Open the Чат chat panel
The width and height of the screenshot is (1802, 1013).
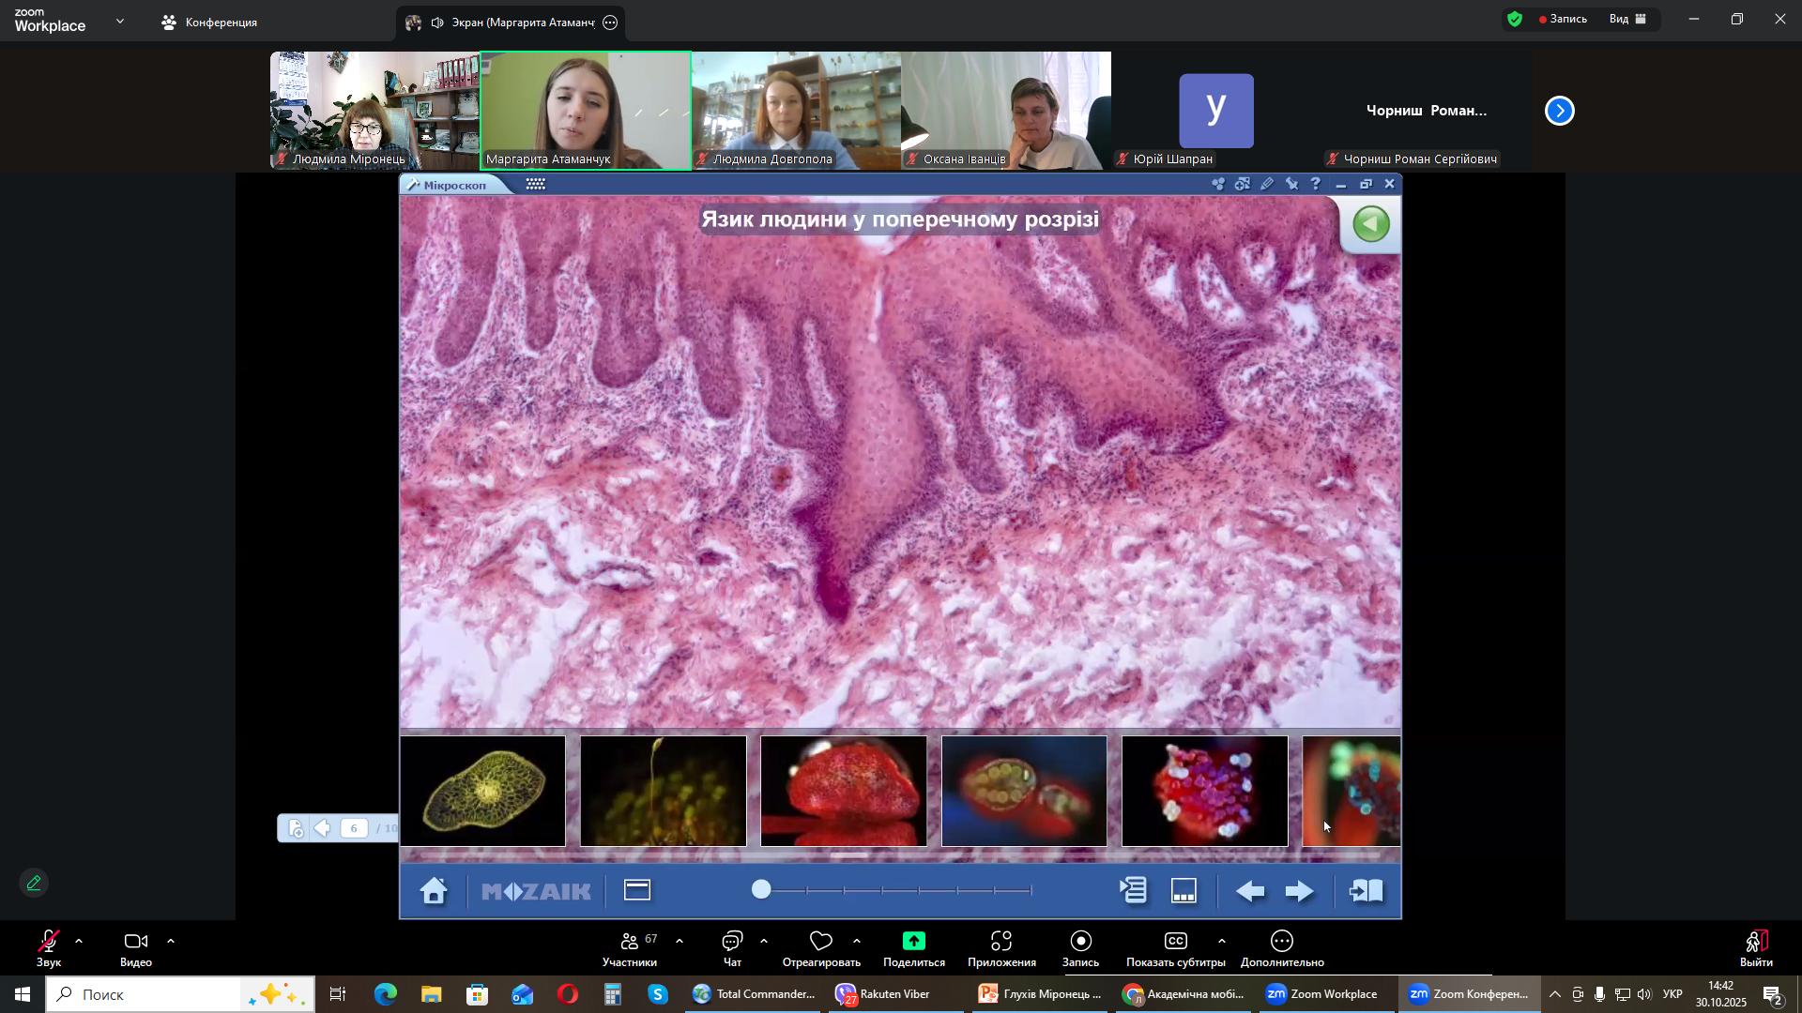click(732, 948)
